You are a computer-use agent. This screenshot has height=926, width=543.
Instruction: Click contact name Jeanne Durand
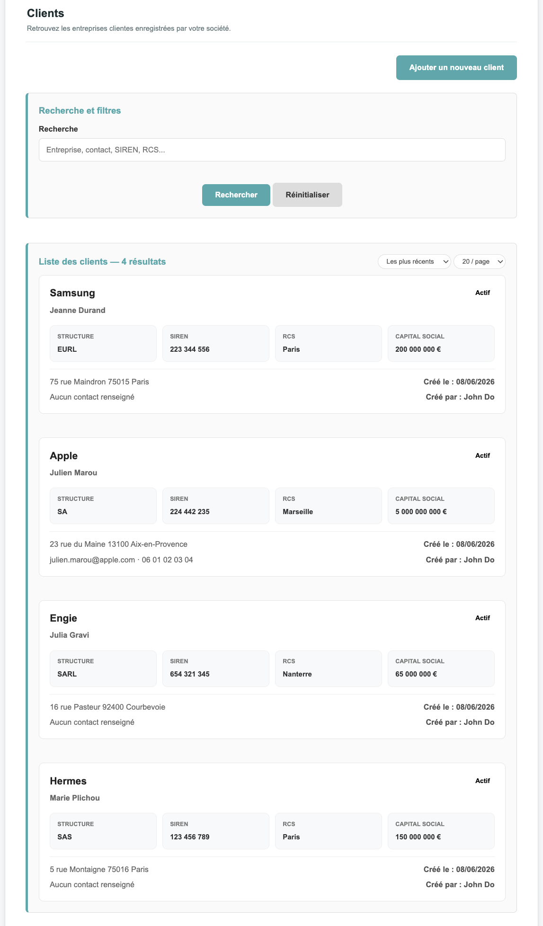[x=78, y=311]
